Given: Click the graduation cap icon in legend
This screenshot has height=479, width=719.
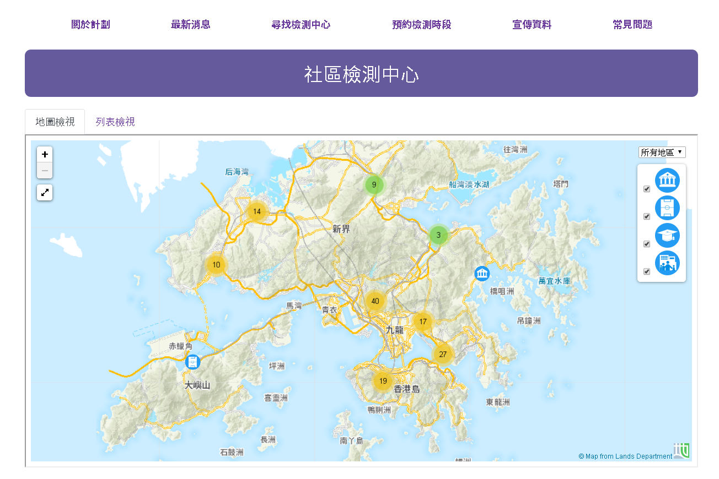Looking at the screenshot, I should click(667, 236).
